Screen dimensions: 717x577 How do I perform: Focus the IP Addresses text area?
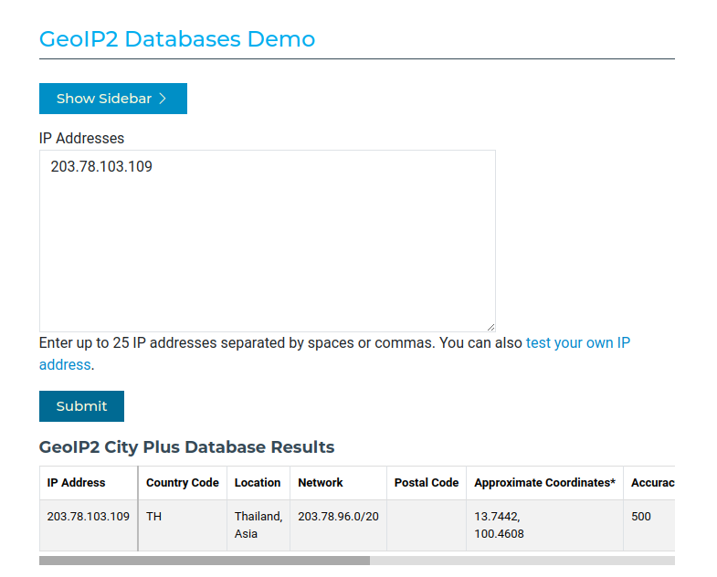pos(267,241)
